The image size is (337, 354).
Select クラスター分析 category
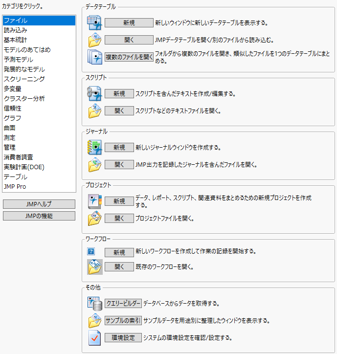coord(39,99)
